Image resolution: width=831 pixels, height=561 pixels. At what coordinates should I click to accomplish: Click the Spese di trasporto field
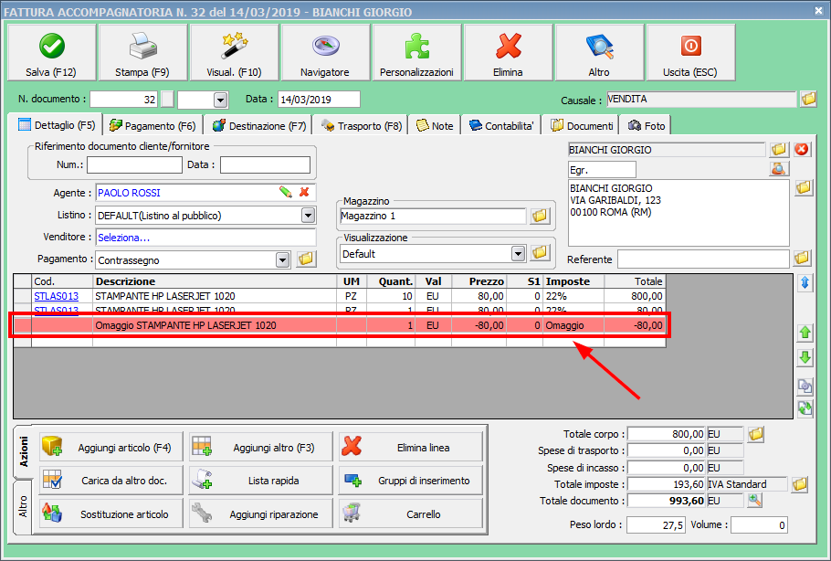667,450
